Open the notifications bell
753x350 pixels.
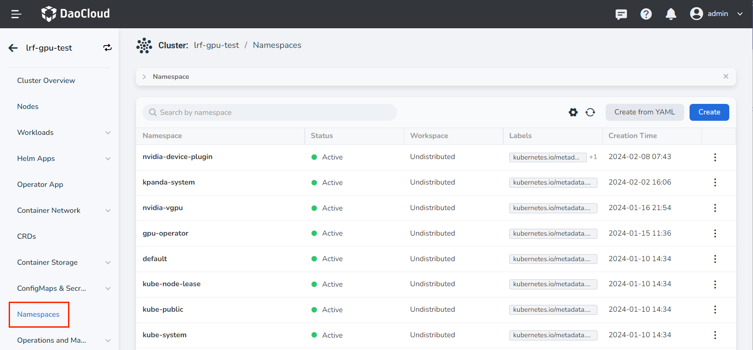pos(670,14)
